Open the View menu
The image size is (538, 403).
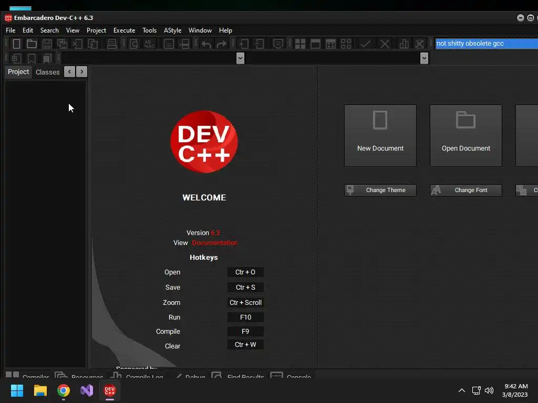pos(73,30)
